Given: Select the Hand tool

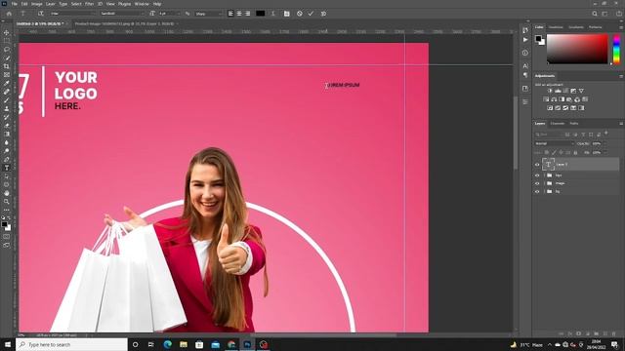Looking at the screenshot, I should 7,193.
